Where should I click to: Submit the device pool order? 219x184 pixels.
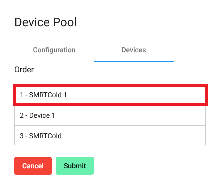coord(75,166)
